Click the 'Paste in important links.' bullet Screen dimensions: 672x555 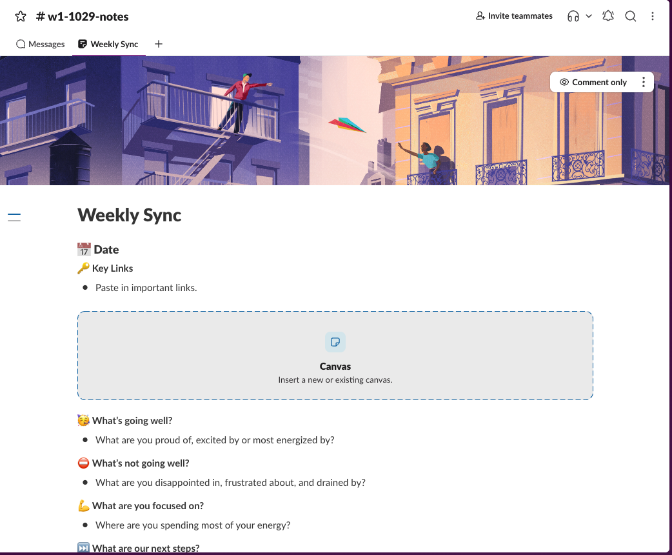(x=146, y=288)
